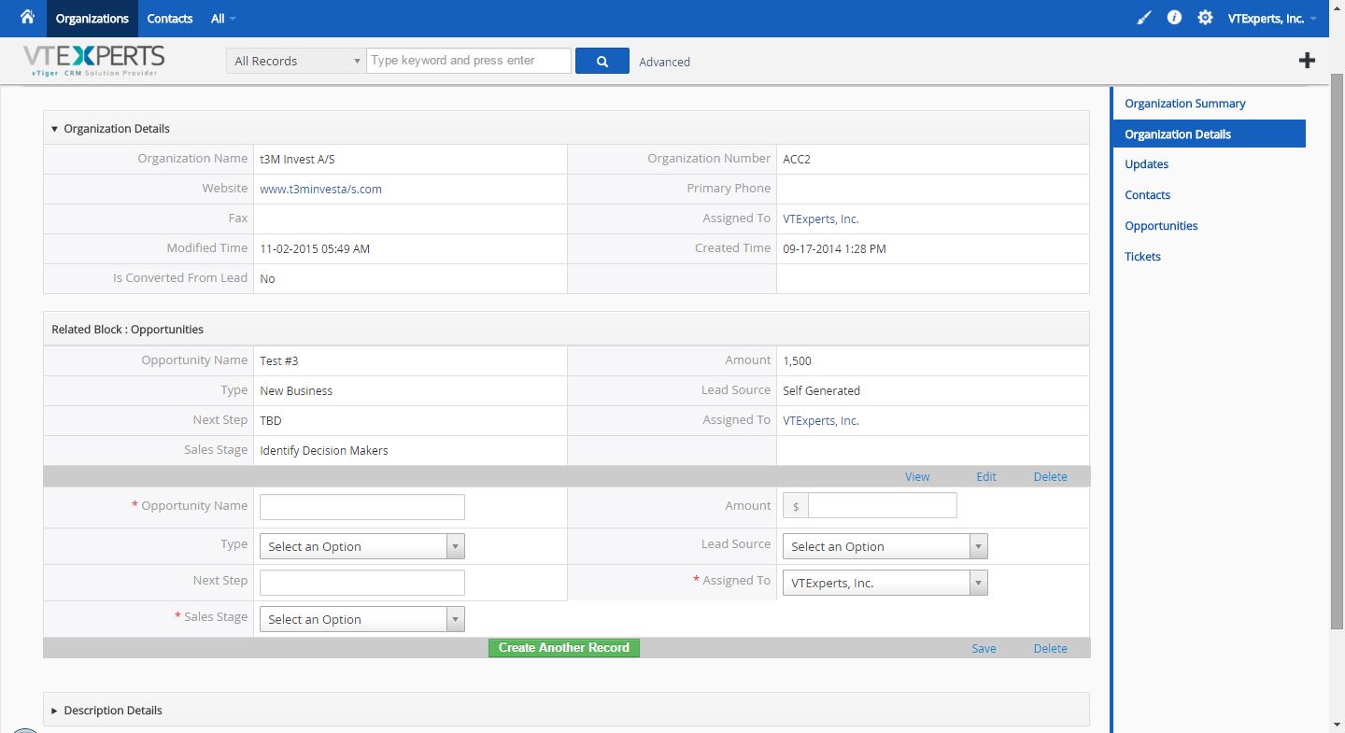Image resolution: width=1345 pixels, height=733 pixels.
Task: Click the Created Time value 09-17-2014 1:28 PM
Action: click(834, 248)
